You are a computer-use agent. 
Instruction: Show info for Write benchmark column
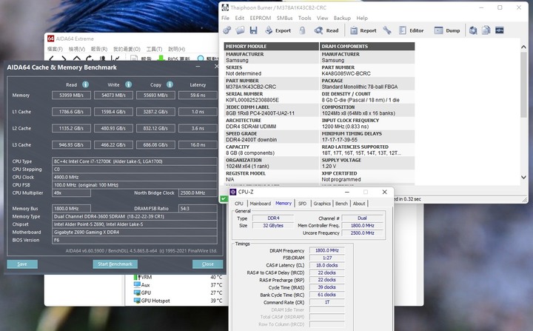point(128,84)
